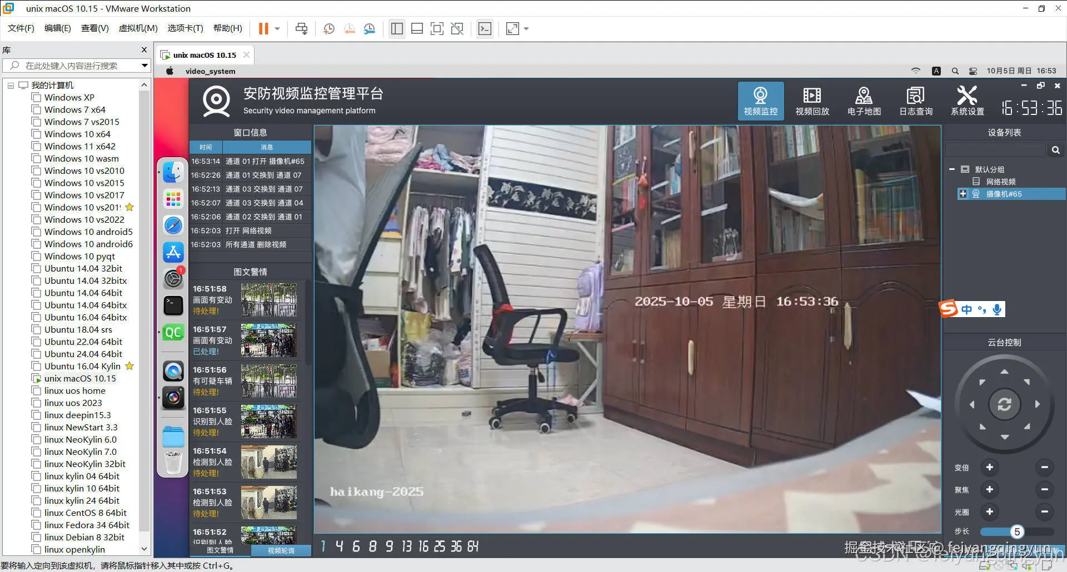Open VMware console view toolbar icon
Image resolution: width=1067 pixels, height=572 pixels.
pyautogui.click(x=485, y=28)
